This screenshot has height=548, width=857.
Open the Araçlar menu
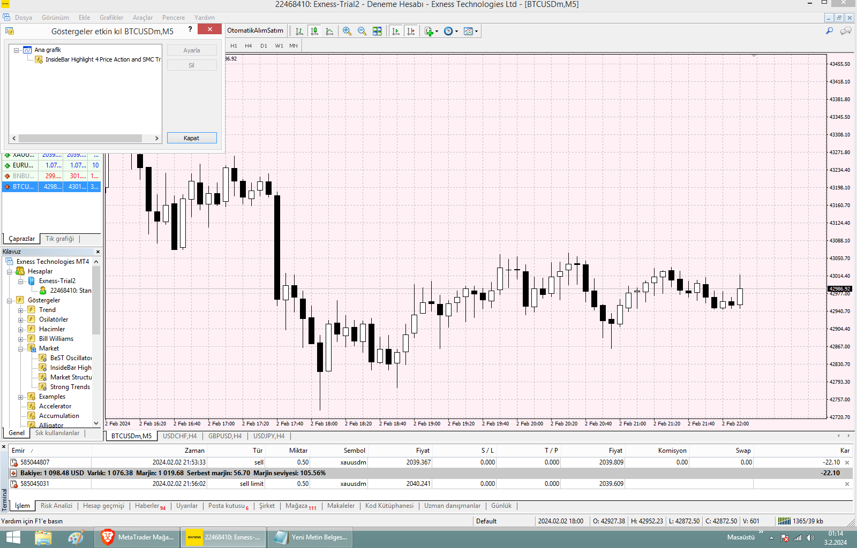click(x=142, y=18)
